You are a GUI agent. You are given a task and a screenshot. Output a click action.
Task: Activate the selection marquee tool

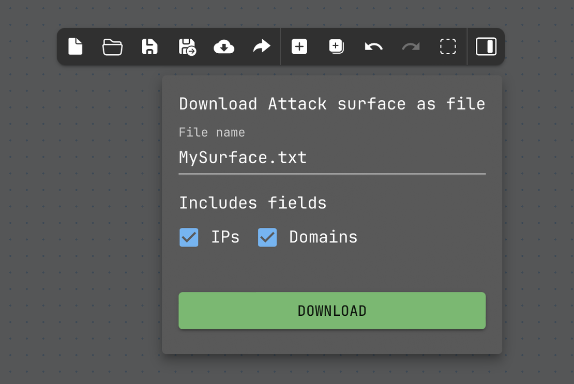coord(448,46)
